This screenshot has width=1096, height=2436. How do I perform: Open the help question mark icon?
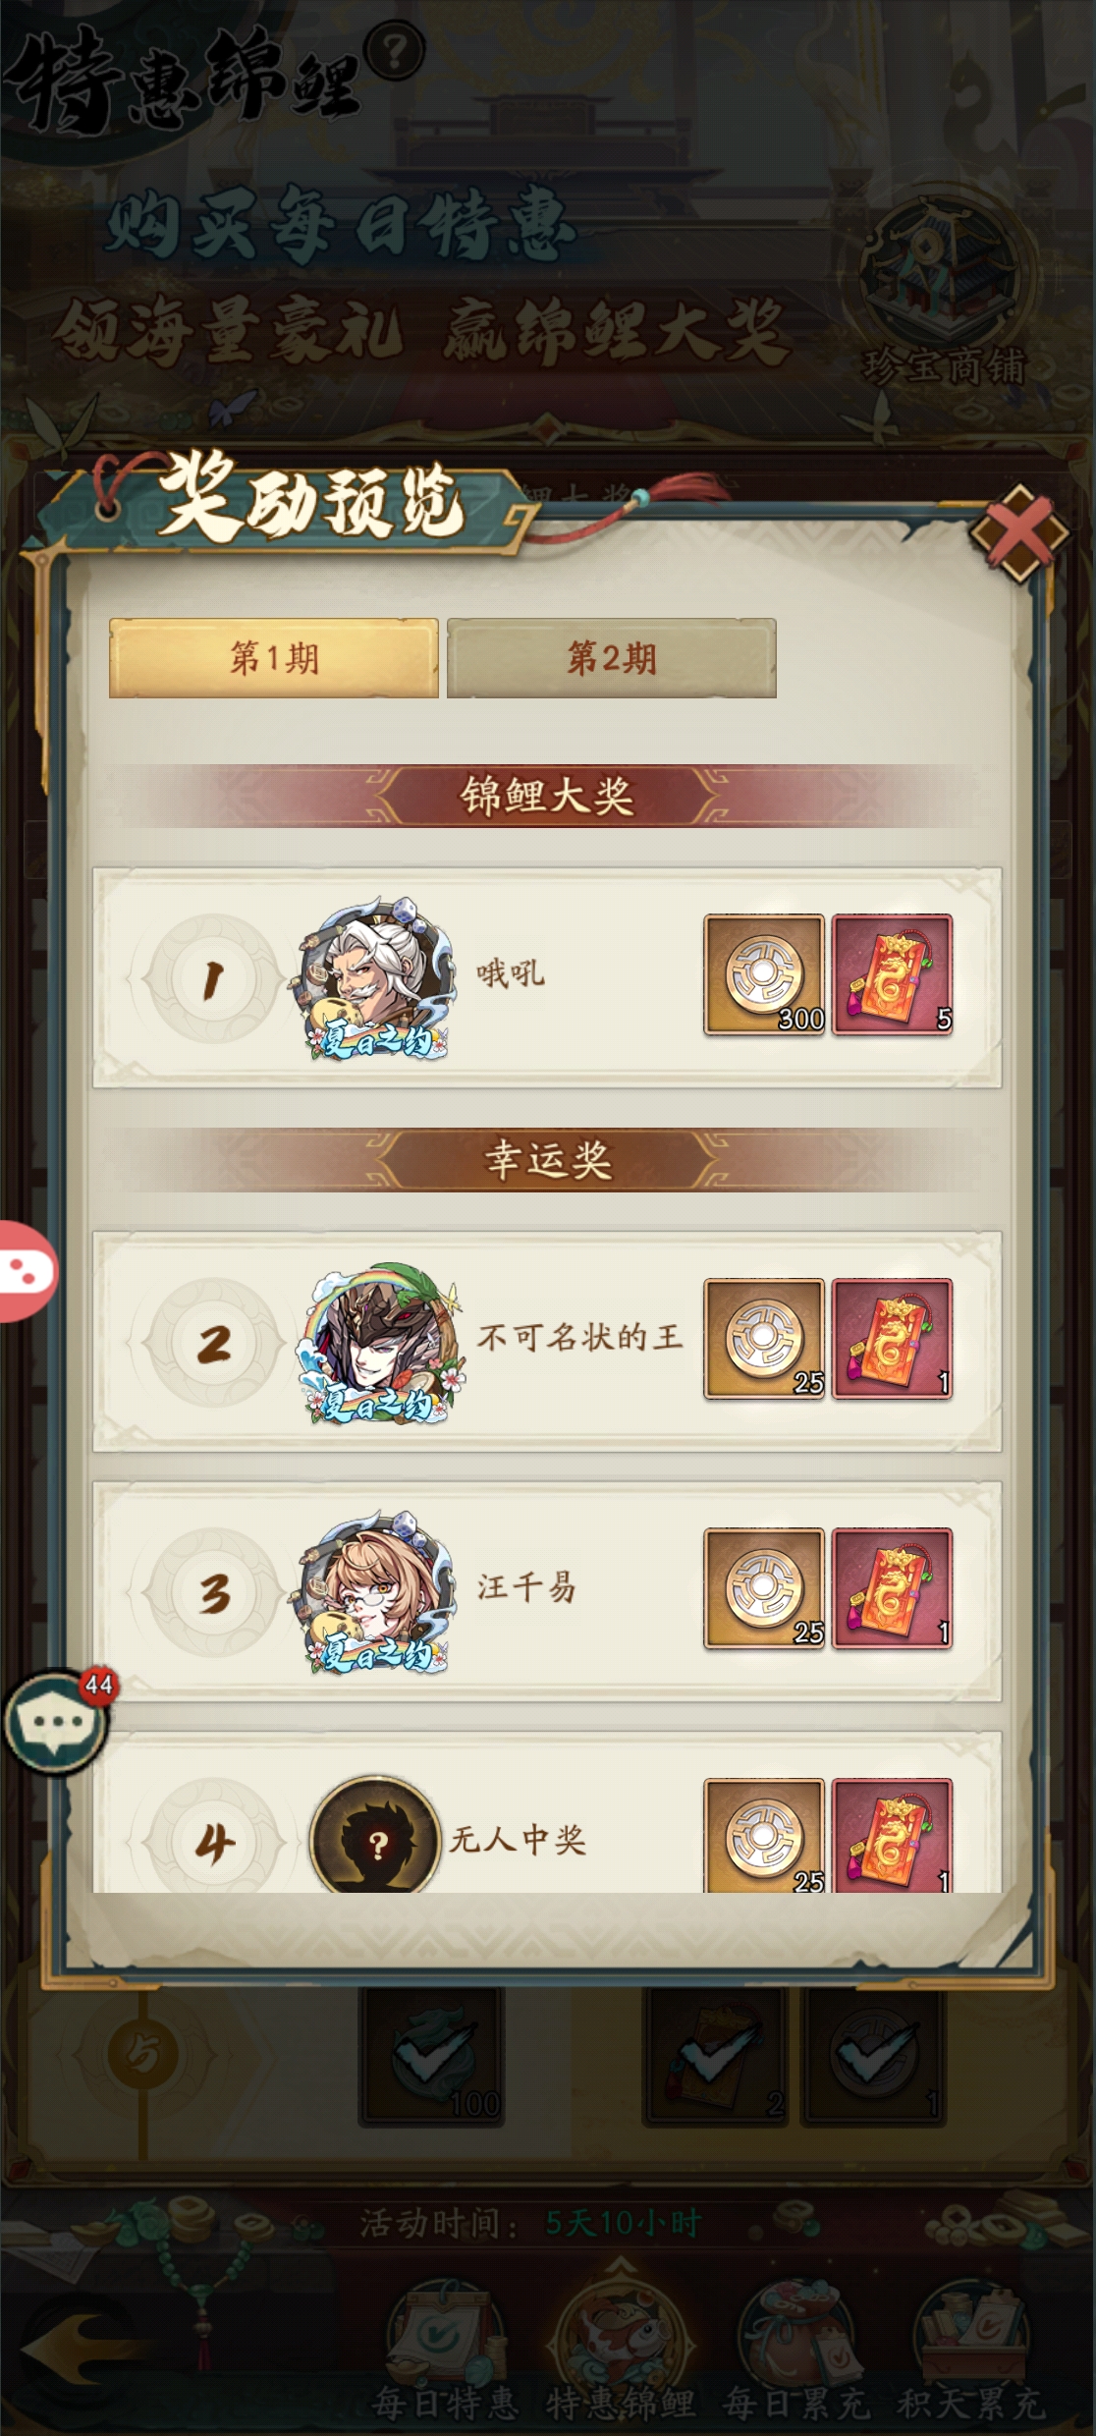[x=394, y=51]
